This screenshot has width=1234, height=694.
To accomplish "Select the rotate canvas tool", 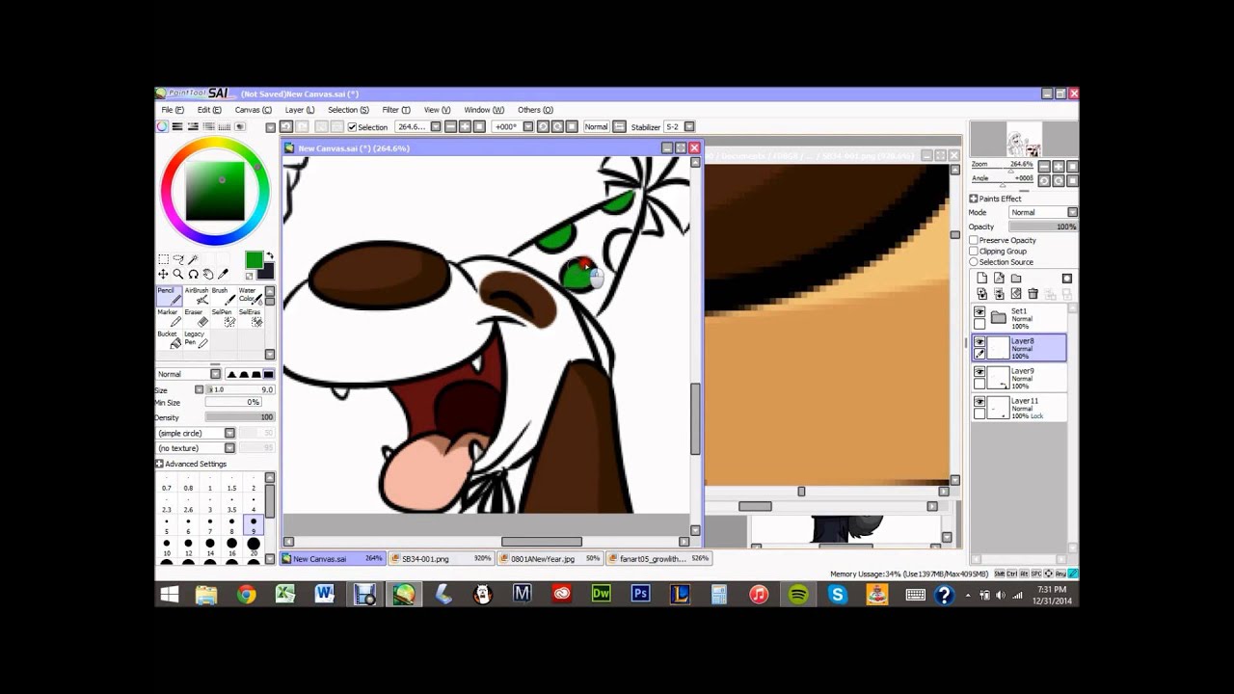I will (193, 274).
